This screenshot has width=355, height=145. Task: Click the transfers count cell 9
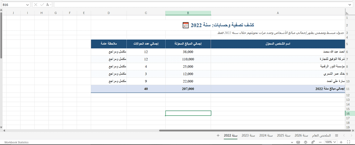tap(146, 81)
